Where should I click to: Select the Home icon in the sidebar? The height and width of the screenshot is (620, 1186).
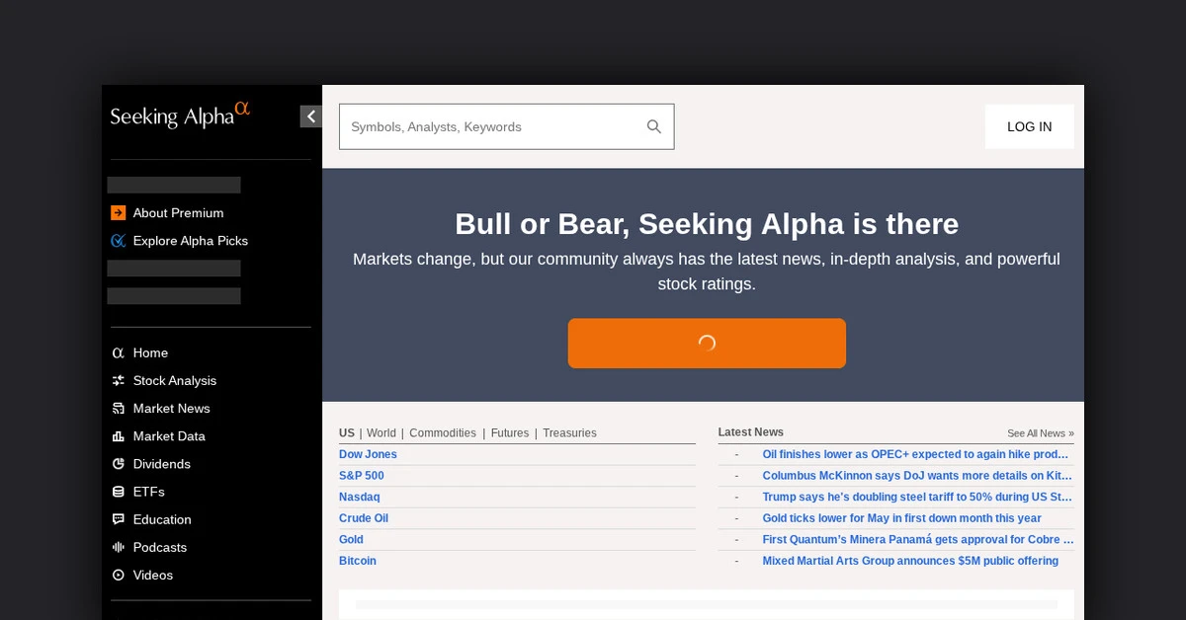118,352
